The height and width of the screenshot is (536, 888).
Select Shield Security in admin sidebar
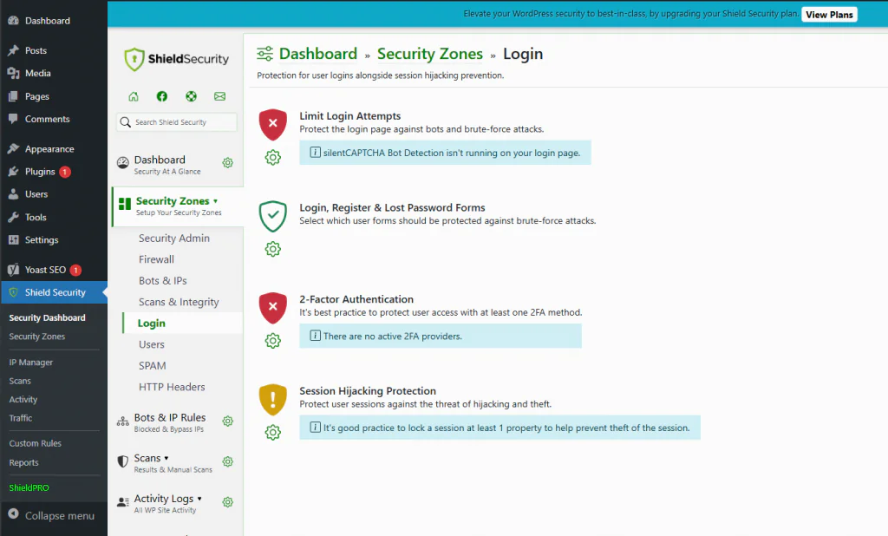coord(54,292)
